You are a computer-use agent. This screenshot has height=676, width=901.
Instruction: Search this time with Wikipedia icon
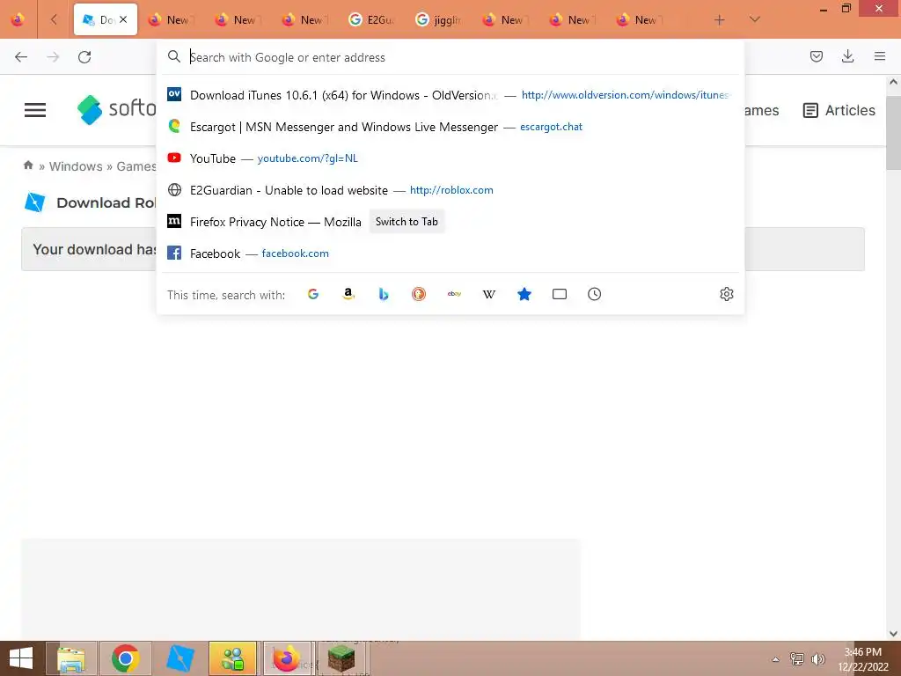(489, 294)
